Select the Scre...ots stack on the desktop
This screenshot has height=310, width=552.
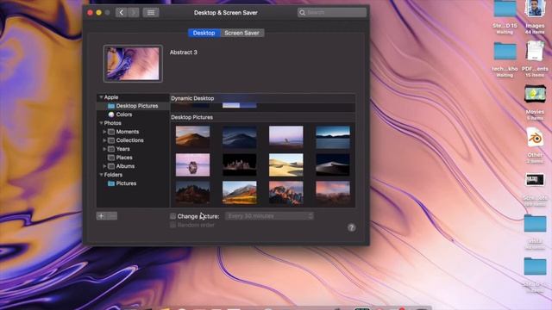tap(535, 189)
